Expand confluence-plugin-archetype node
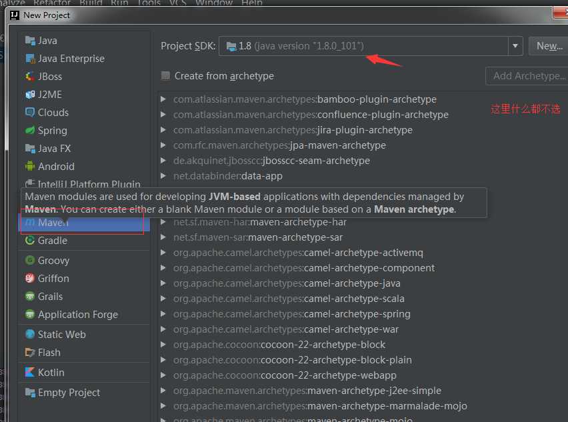Image resolution: width=568 pixels, height=422 pixels. pyautogui.click(x=163, y=115)
